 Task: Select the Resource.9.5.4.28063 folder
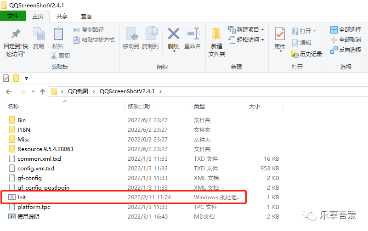tap(45, 149)
